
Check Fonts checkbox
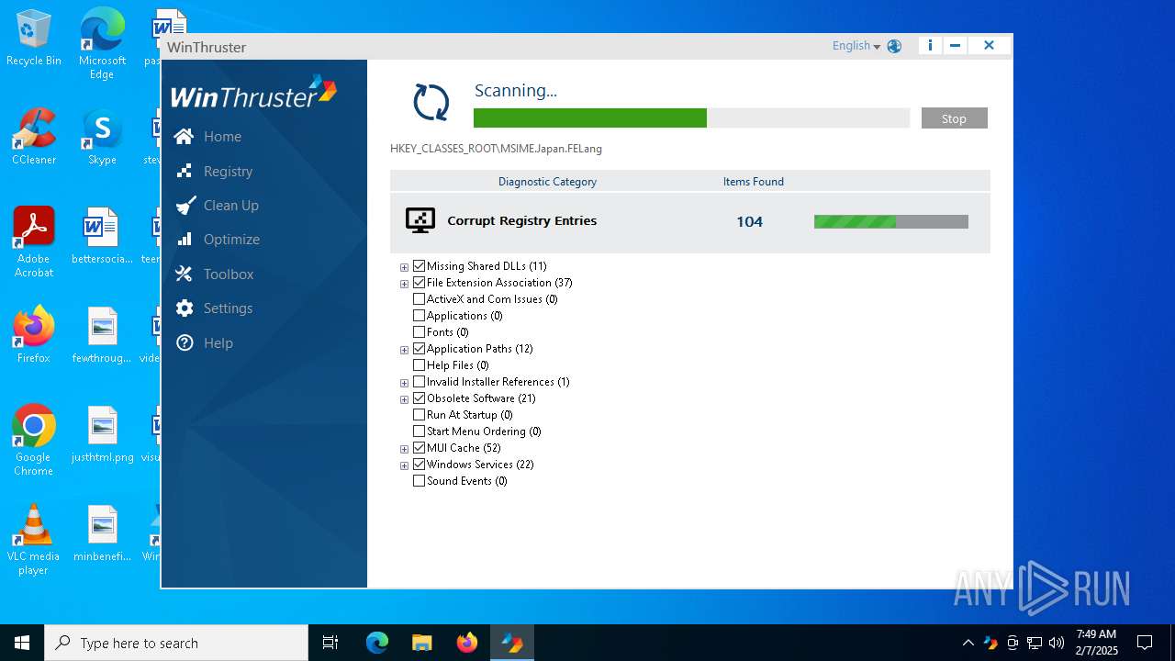point(419,332)
